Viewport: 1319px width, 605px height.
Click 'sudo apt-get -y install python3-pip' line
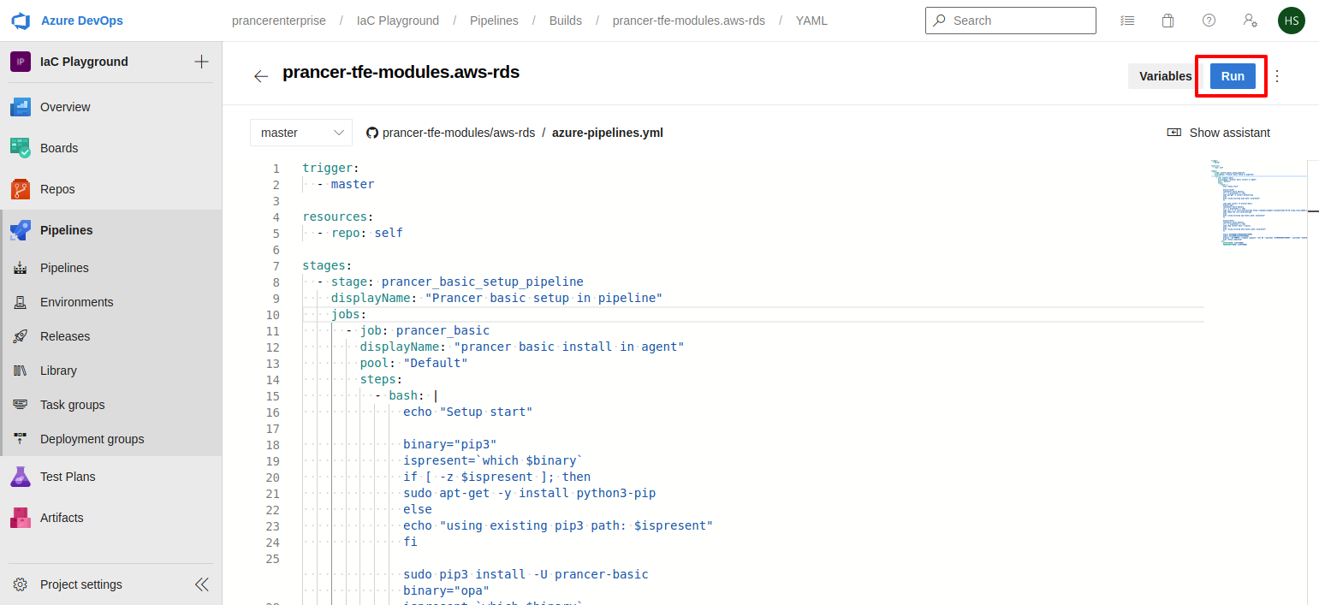coord(530,494)
